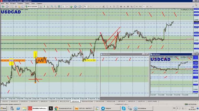Select the vertical line tool
The image size is (199, 111).
(x=93, y=6)
